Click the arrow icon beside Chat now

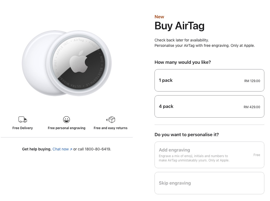pos(71,149)
